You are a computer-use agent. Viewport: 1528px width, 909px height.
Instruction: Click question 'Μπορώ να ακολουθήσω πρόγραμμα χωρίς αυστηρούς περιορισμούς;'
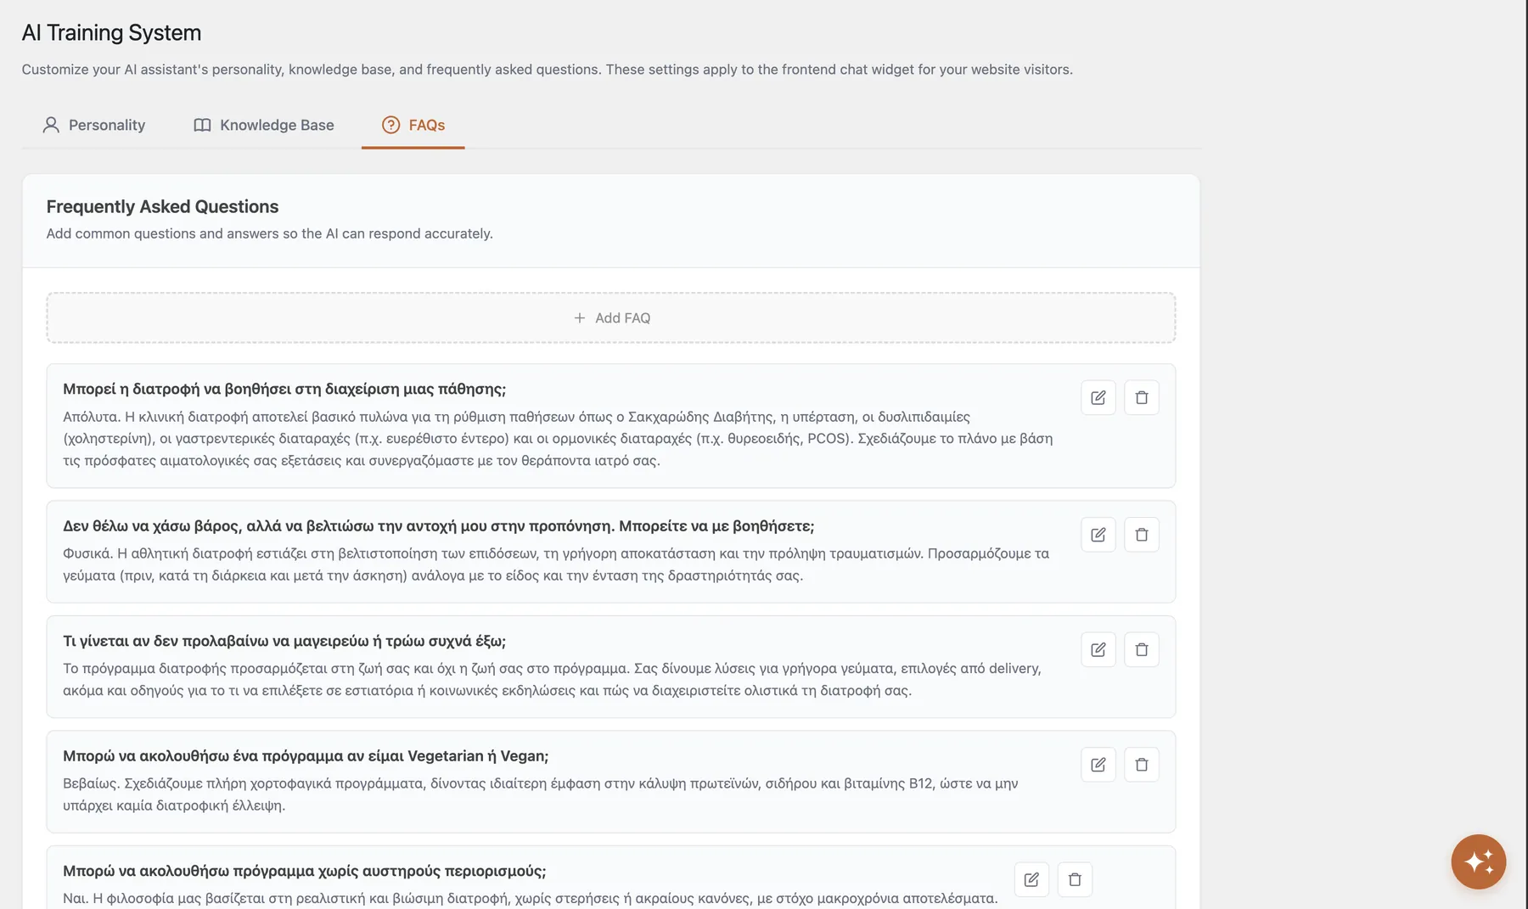pos(305,871)
